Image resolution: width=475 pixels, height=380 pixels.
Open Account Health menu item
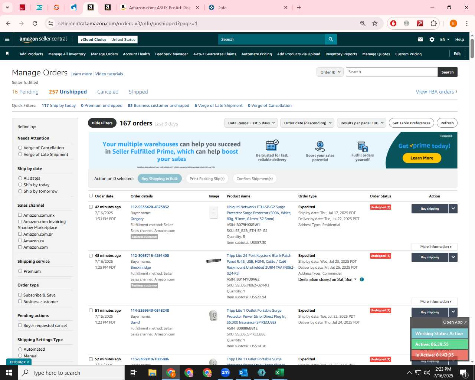(136, 54)
